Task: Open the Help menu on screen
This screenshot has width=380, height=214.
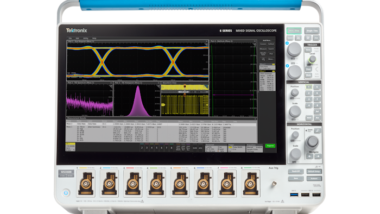Action: pyautogui.click(x=94, y=39)
